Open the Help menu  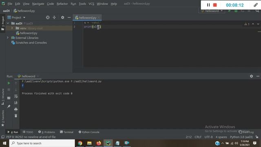tap(114, 4)
